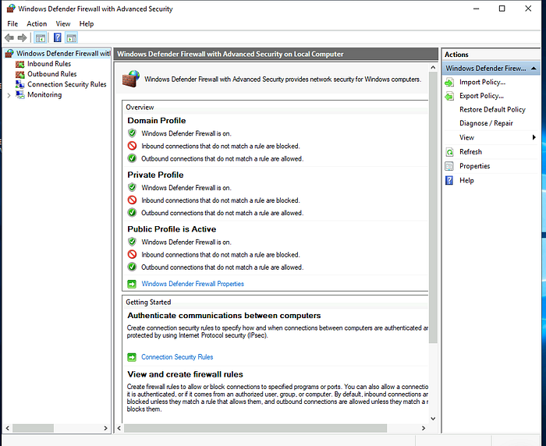This screenshot has width=546, height=446.
Task: Open the Action menu
Action: [x=37, y=23]
